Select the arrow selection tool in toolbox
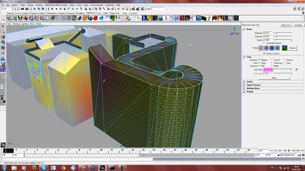 (3, 27)
